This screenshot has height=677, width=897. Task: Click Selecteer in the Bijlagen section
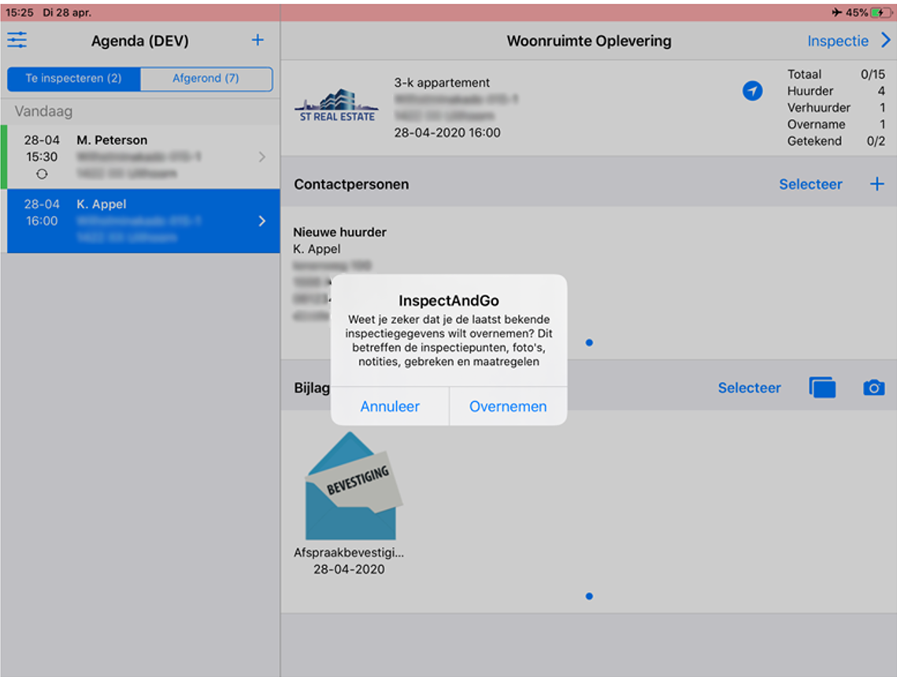coord(750,388)
